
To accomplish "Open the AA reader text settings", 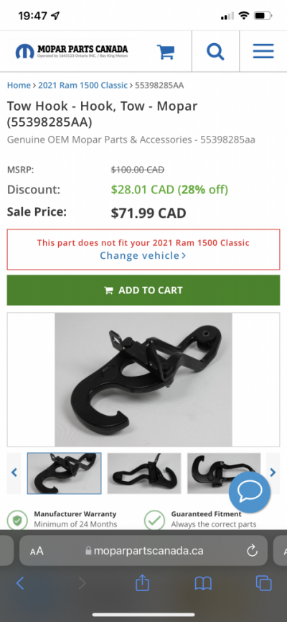I will pos(37,551).
